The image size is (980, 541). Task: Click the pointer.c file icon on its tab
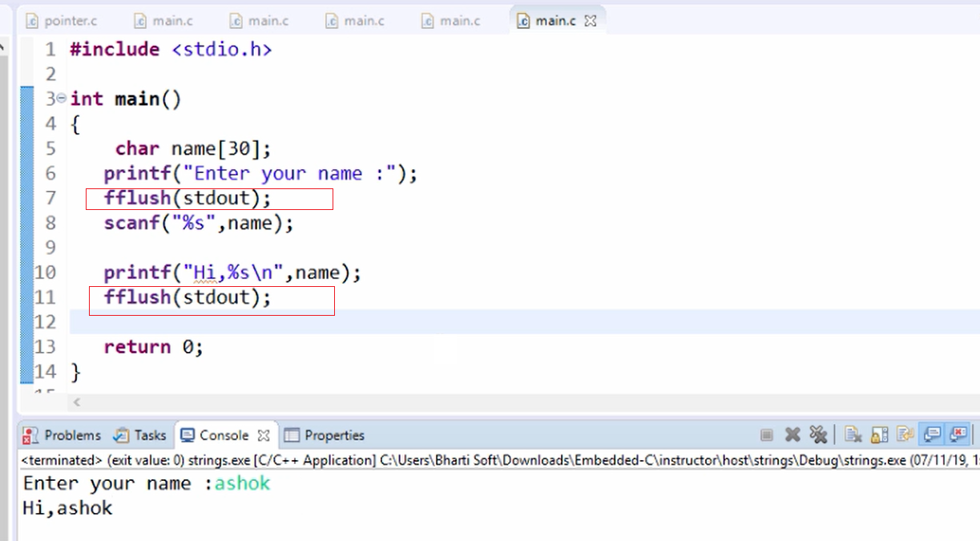(32, 21)
